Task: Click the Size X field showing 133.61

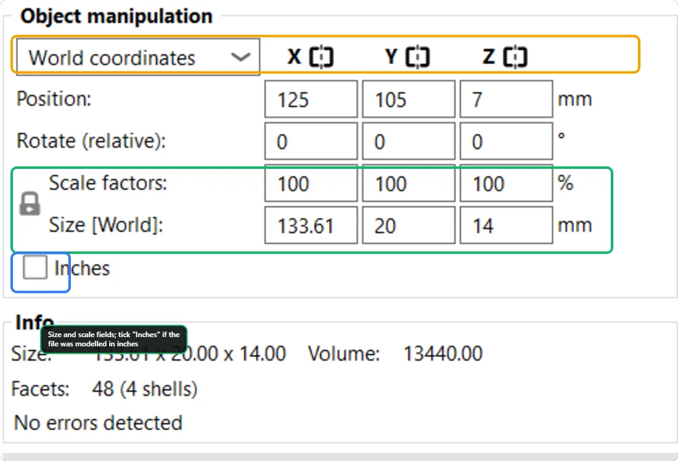Action: click(x=311, y=225)
